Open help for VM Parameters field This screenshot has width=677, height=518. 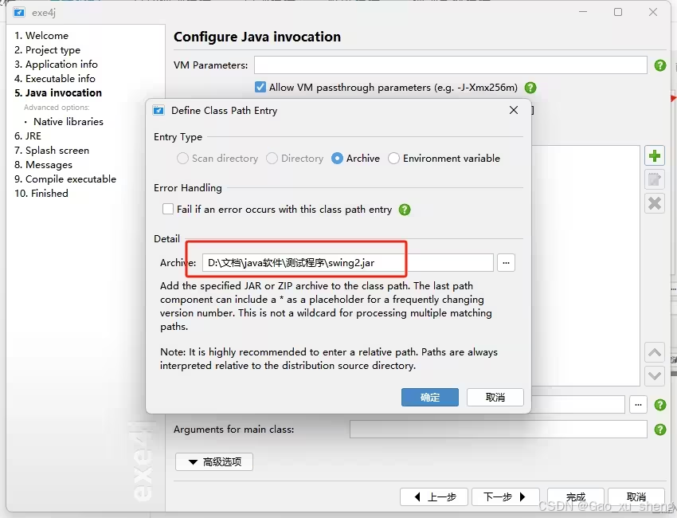point(660,65)
